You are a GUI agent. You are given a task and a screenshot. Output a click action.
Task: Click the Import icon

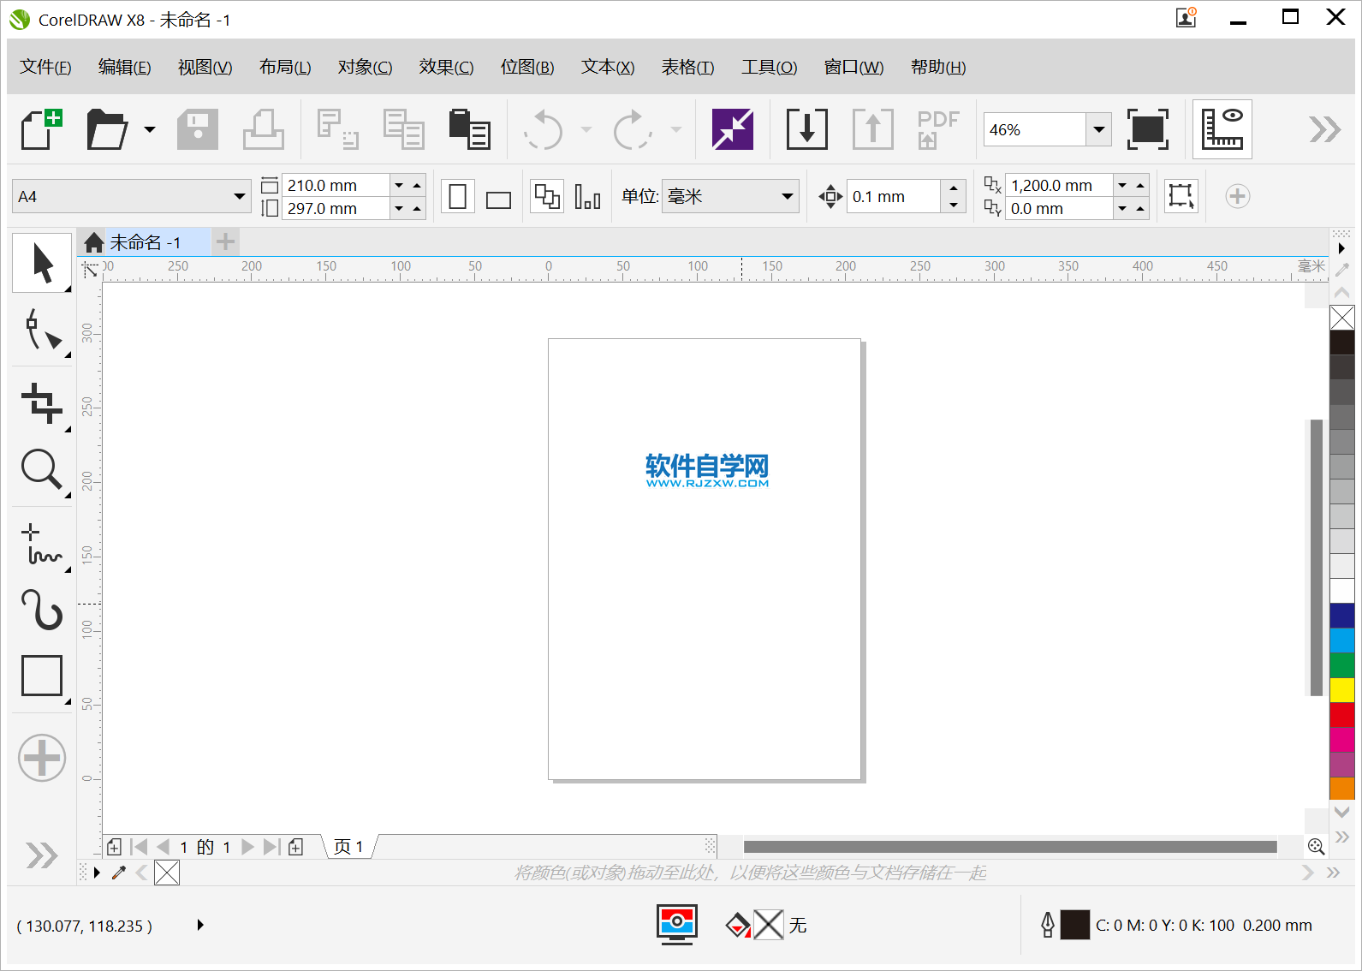(807, 129)
